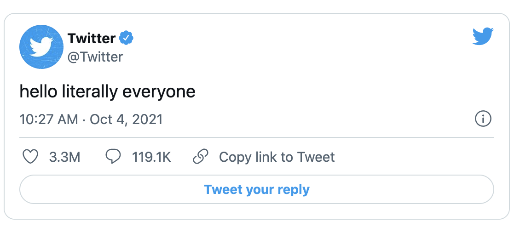Open the tweet info icon
This screenshot has width=520, height=227.
pos(483,119)
